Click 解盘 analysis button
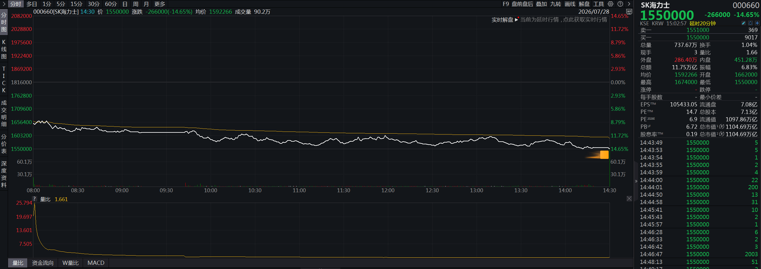 [x=584, y=4]
